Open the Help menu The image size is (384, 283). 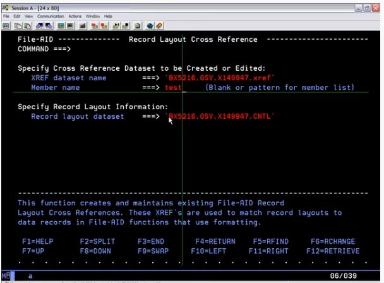click(108, 16)
